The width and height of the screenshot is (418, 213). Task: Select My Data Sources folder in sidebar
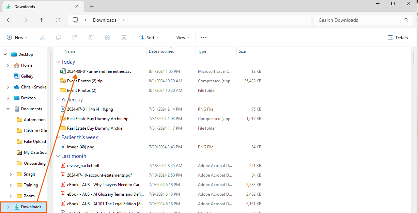pyautogui.click(x=31, y=152)
